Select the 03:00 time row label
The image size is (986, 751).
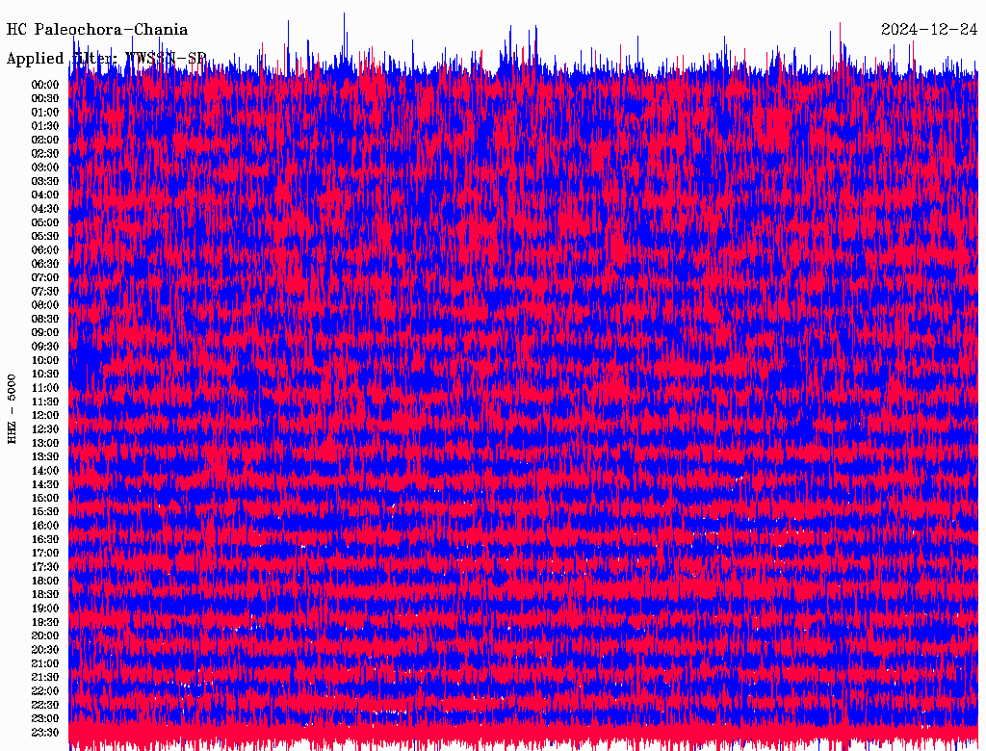[45, 168]
